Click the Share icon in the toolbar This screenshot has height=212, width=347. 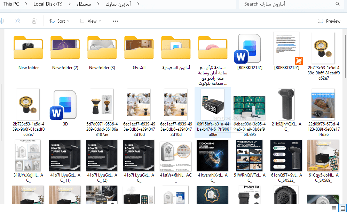(x=17, y=21)
